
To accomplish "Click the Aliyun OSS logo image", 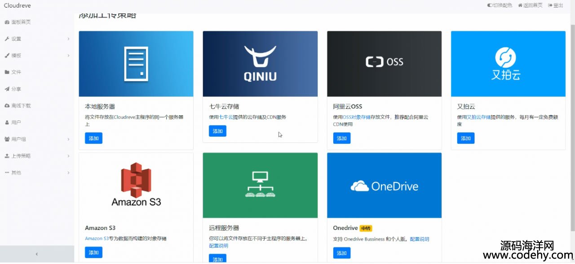I will pos(384,64).
